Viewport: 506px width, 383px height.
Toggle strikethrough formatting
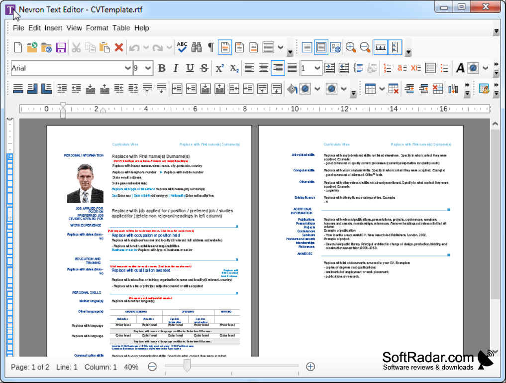pyautogui.click(x=204, y=68)
